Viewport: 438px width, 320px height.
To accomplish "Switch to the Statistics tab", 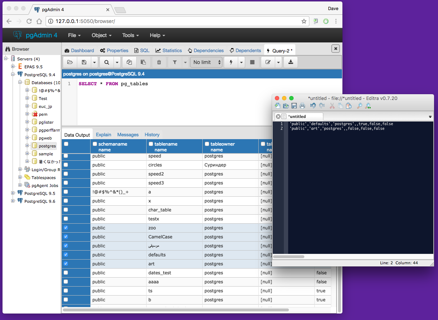I will coord(169,50).
